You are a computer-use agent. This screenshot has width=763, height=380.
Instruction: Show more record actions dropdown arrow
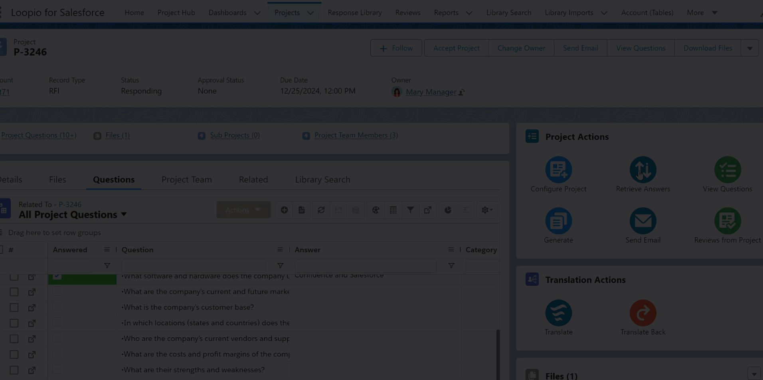(750, 48)
